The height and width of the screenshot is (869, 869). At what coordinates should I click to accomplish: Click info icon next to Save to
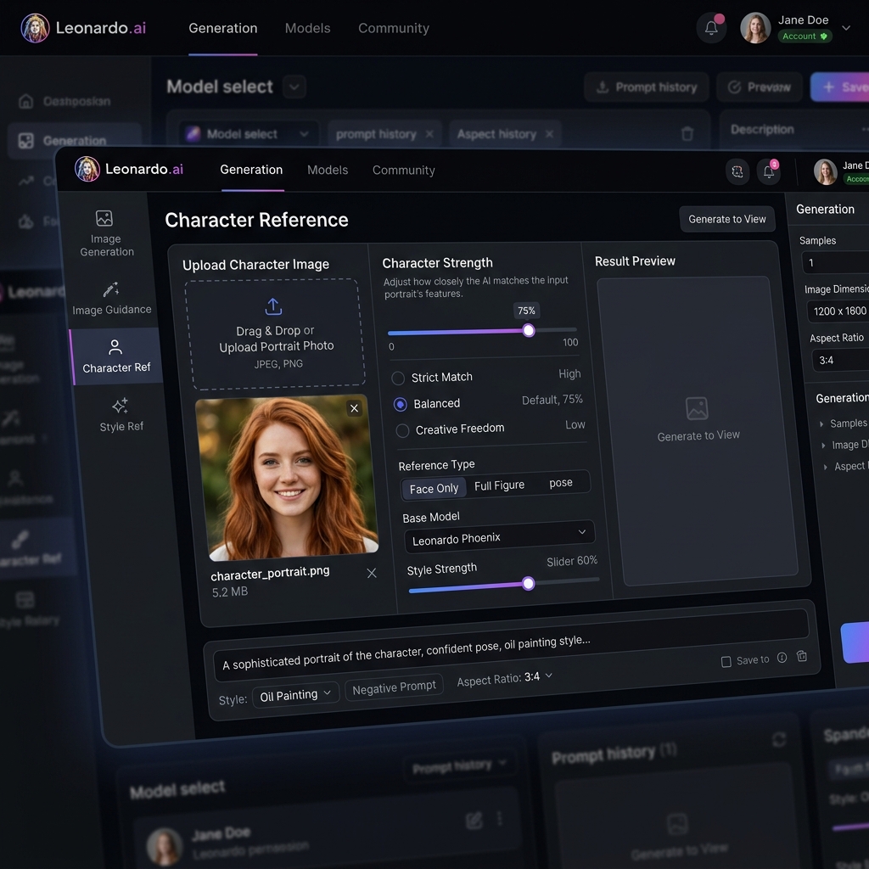point(782,658)
